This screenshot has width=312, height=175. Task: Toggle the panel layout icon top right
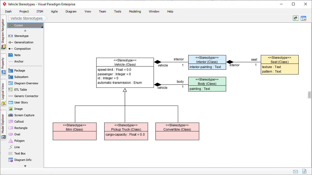click(x=304, y=18)
